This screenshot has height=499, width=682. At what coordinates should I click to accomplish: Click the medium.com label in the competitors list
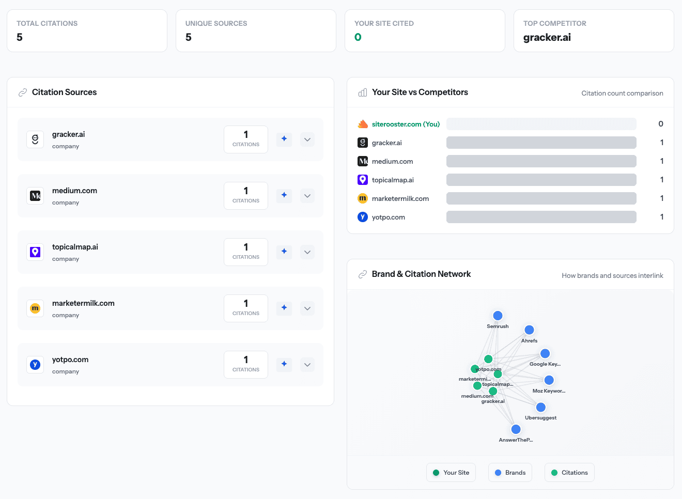pos(393,161)
